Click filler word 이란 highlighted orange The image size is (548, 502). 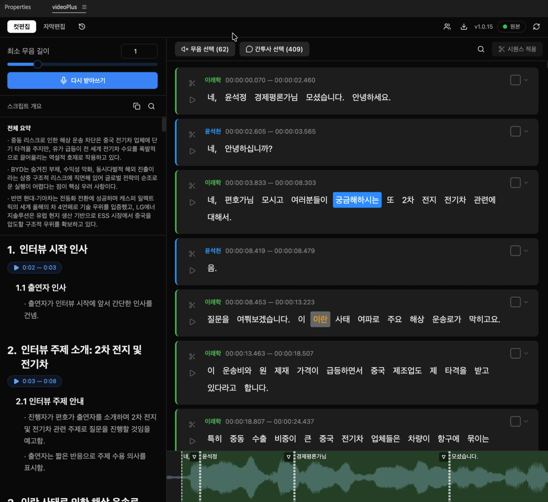[320, 319]
